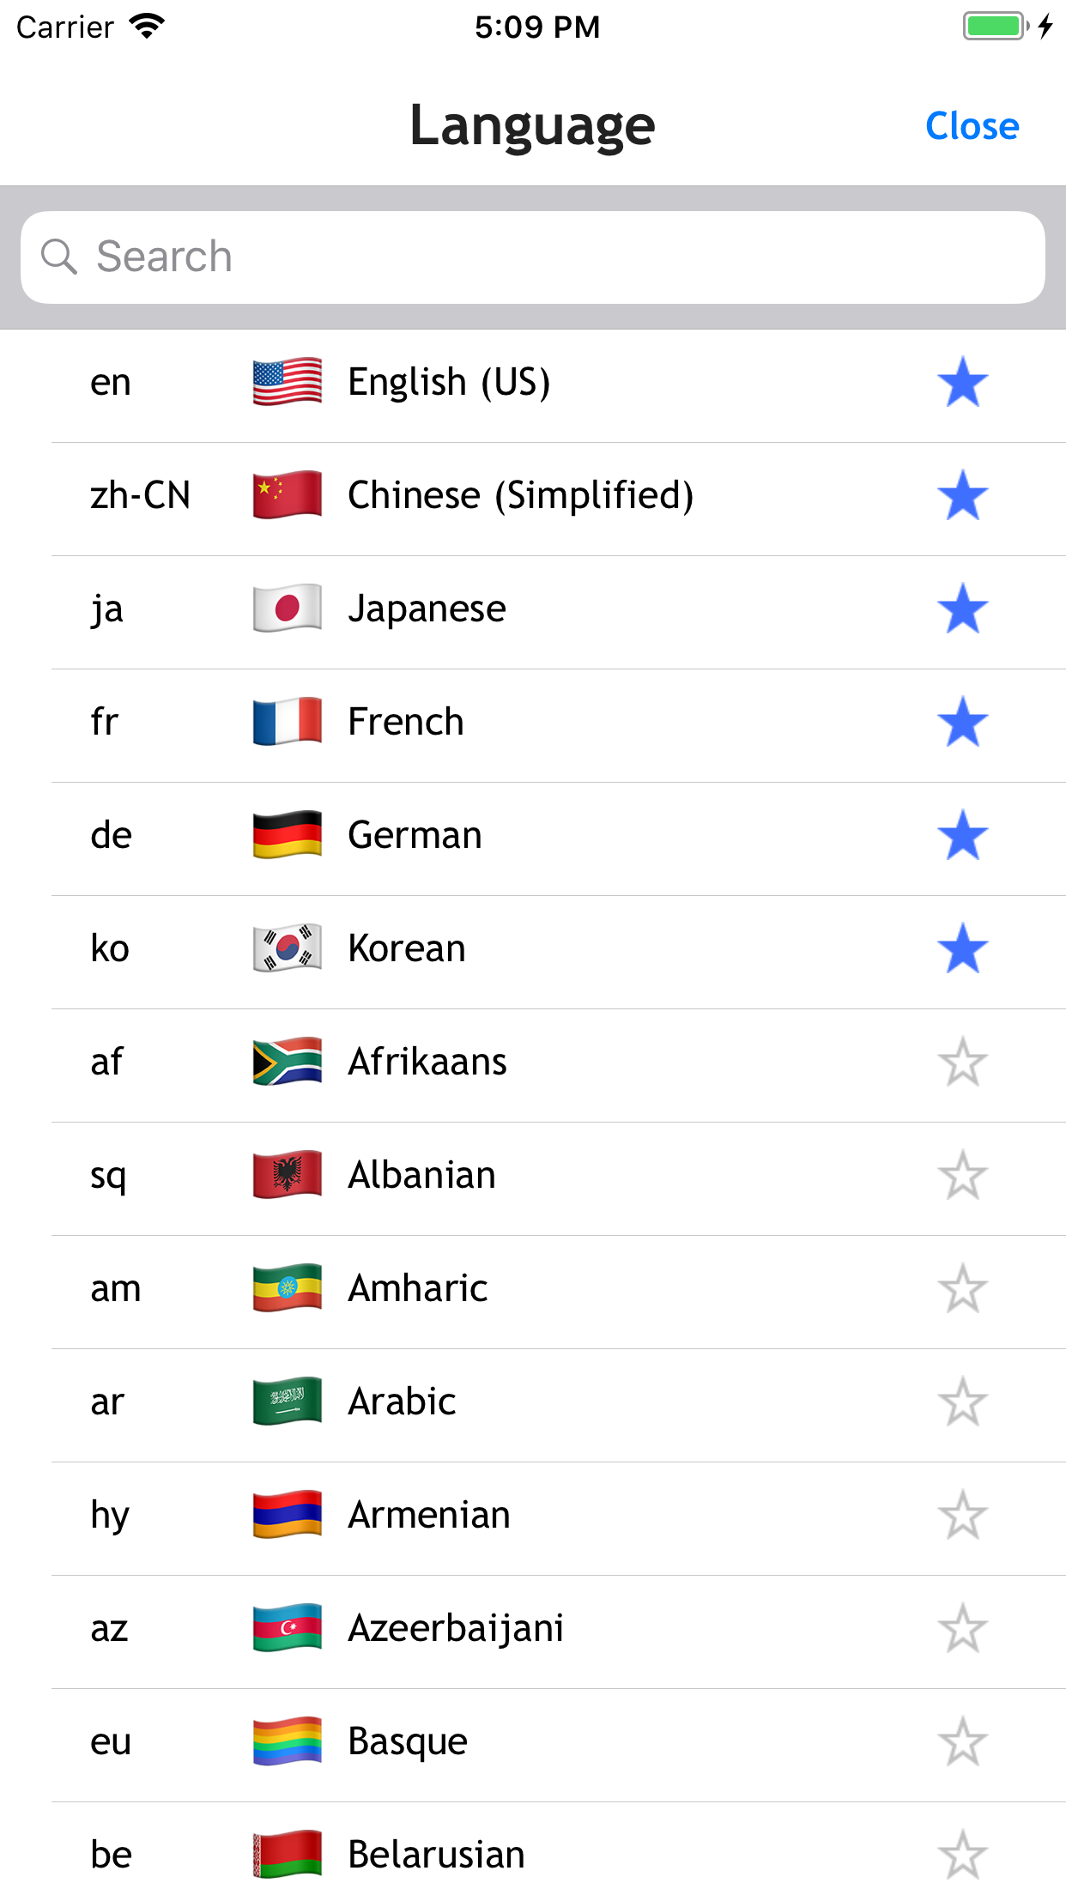Remove the German favorite star

coord(962,835)
